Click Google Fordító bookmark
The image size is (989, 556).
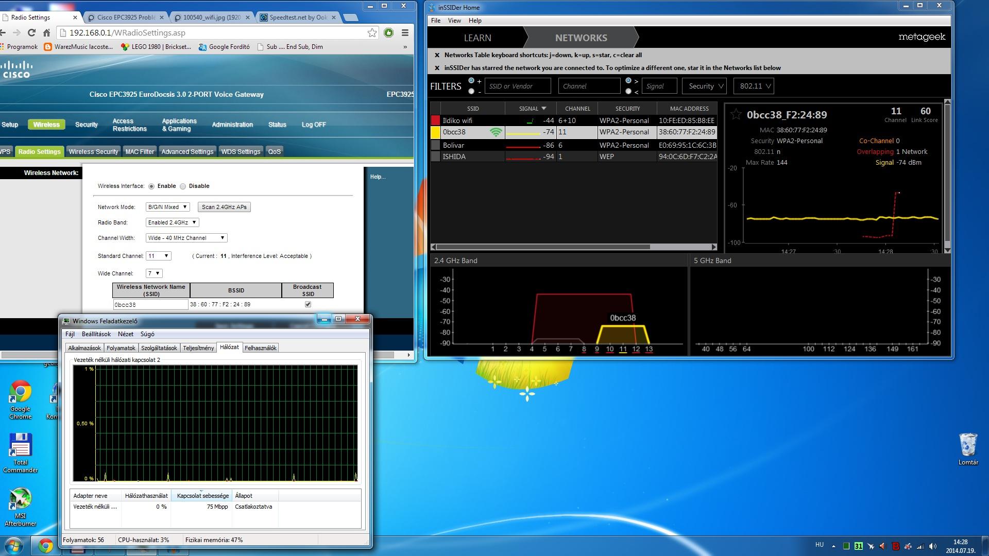point(224,47)
